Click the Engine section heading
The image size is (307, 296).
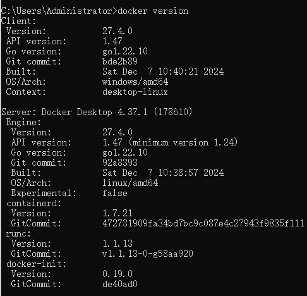[23, 122]
